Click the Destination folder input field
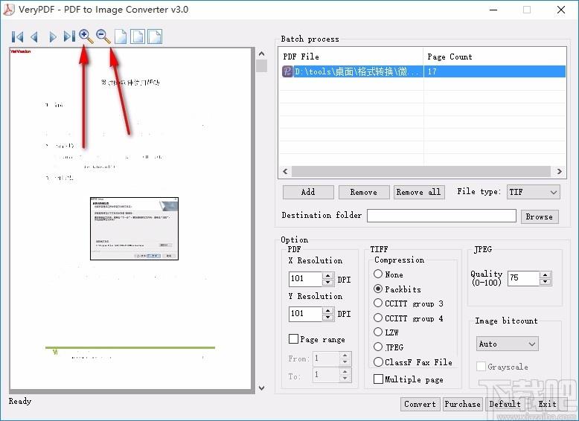The image size is (579, 421). pyautogui.click(x=441, y=216)
